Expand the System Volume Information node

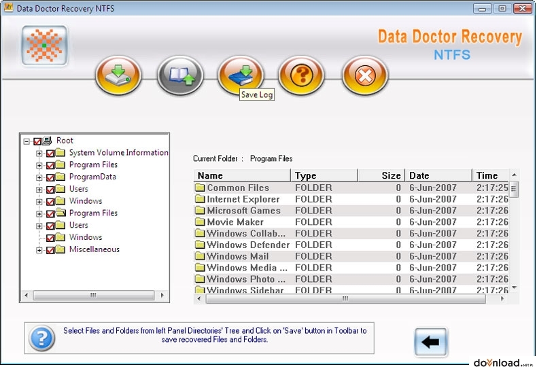coord(39,154)
